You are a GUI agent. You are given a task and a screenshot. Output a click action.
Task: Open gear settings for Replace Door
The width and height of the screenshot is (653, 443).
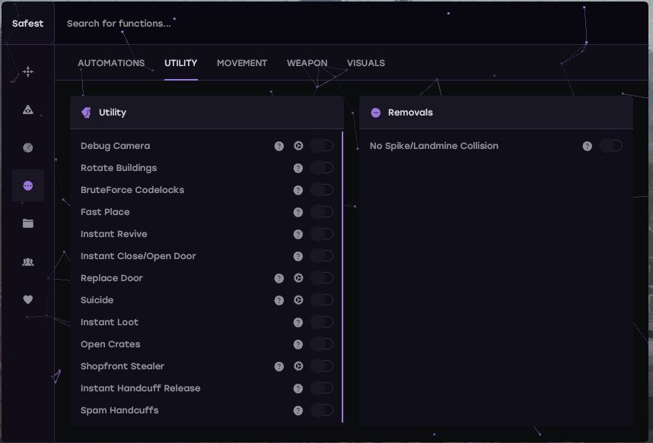298,278
